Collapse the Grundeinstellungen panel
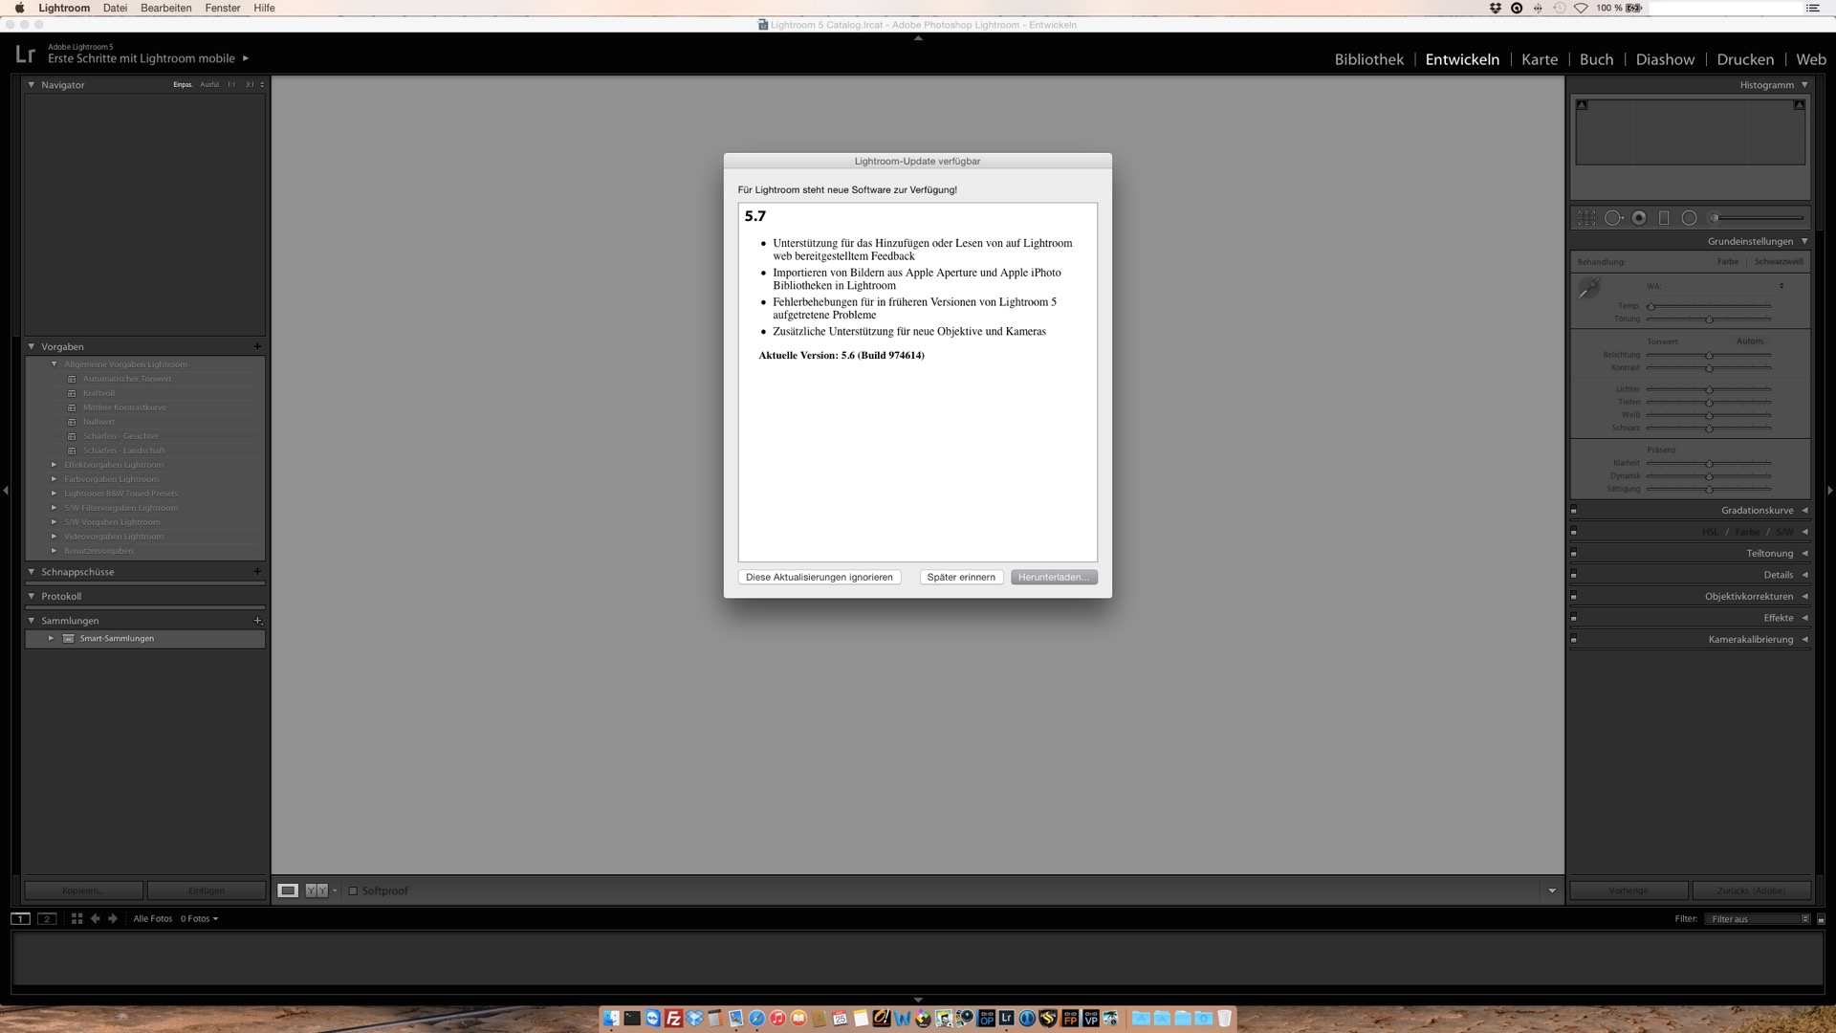The image size is (1836, 1033). pos(1804,241)
